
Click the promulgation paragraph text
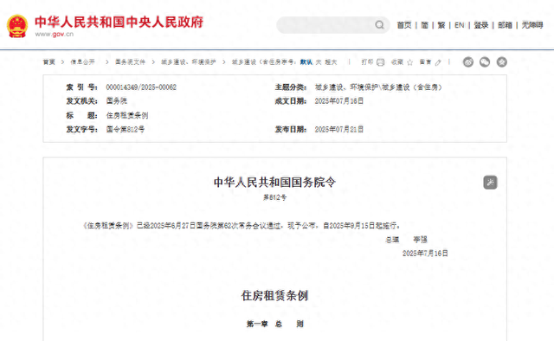click(242, 225)
